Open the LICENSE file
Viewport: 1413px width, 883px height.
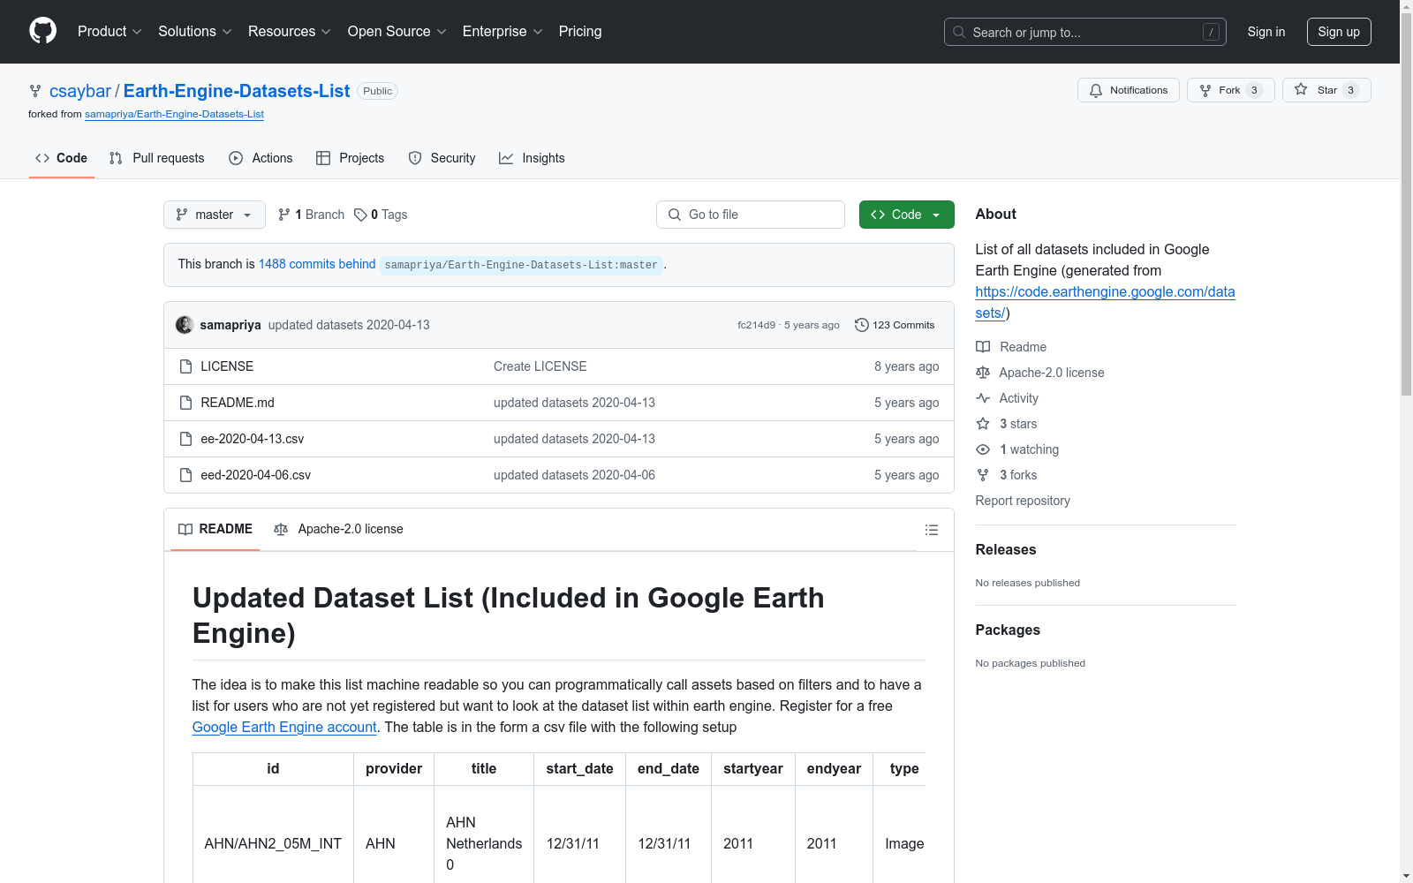[x=227, y=366]
